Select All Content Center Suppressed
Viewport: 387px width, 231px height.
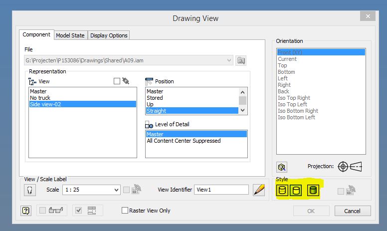pos(196,141)
